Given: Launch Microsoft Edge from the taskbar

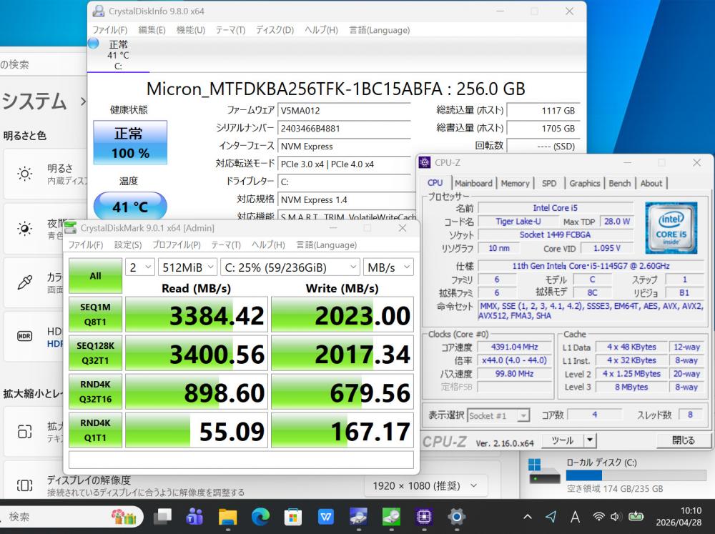Looking at the screenshot, I should (260, 516).
